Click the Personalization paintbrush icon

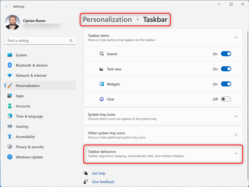point(10,86)
